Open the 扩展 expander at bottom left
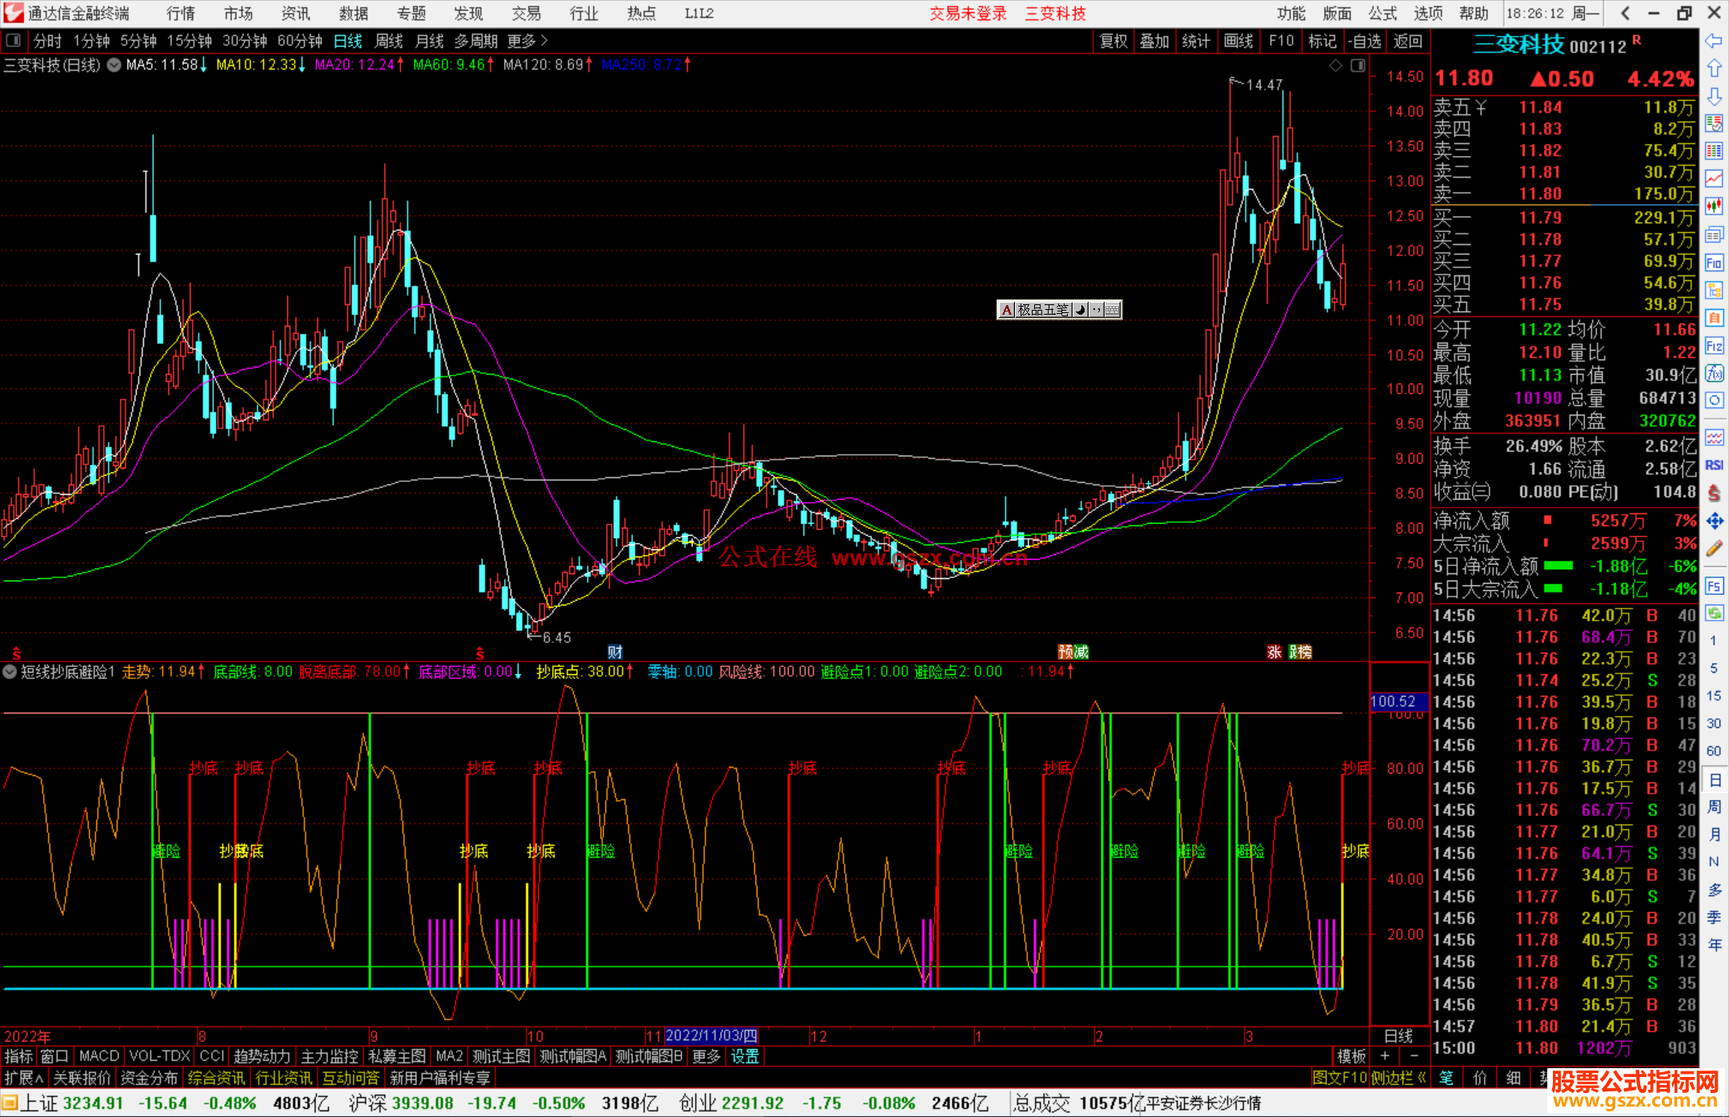 (24, 1078)
